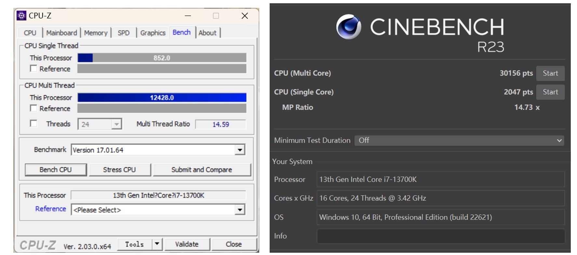Click the blue Reference link label
The image size is (577, 255).
[x=50, y=209]
